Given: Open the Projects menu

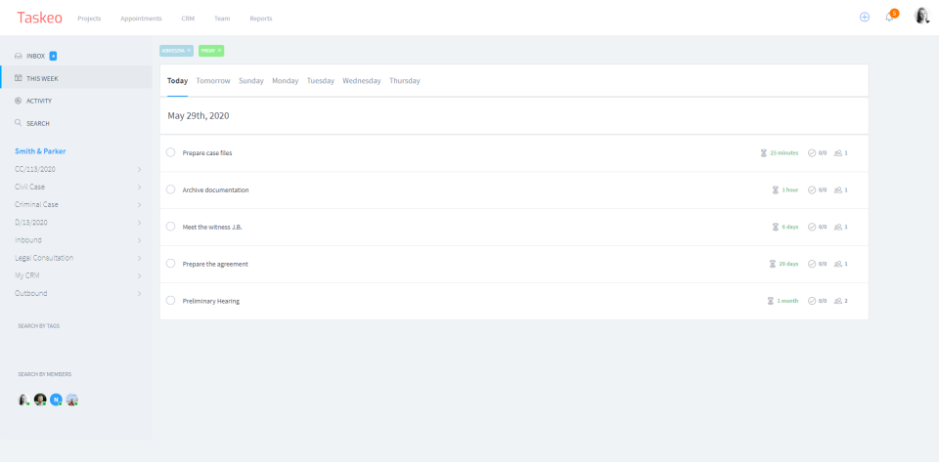Looking at the screenshot, I should (89, 19).
